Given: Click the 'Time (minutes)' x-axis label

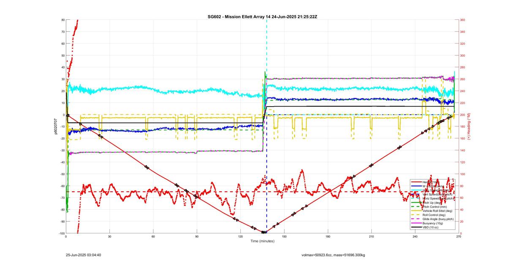Looking at the screenshot, I should pyautogui.click(x=262, y=241).
